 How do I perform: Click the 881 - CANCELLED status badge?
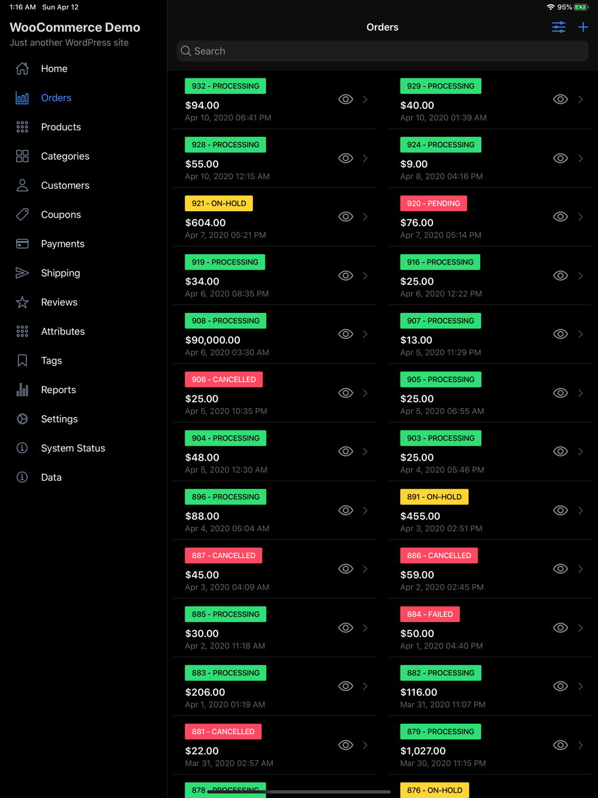[x=223, y=731]
